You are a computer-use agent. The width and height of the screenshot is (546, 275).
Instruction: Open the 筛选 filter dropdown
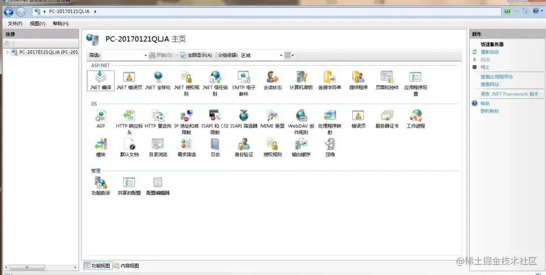click(146, 56)
